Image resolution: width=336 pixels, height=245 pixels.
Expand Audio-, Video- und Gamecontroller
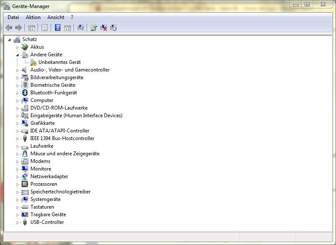tap(18, 70)
